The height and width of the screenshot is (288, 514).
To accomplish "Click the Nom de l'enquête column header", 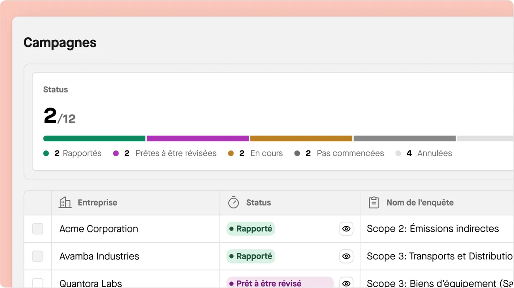I will [x=420, y=203].
